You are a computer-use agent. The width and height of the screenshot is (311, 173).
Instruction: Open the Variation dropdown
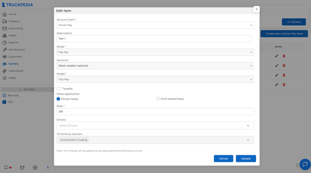click(155, 66)
